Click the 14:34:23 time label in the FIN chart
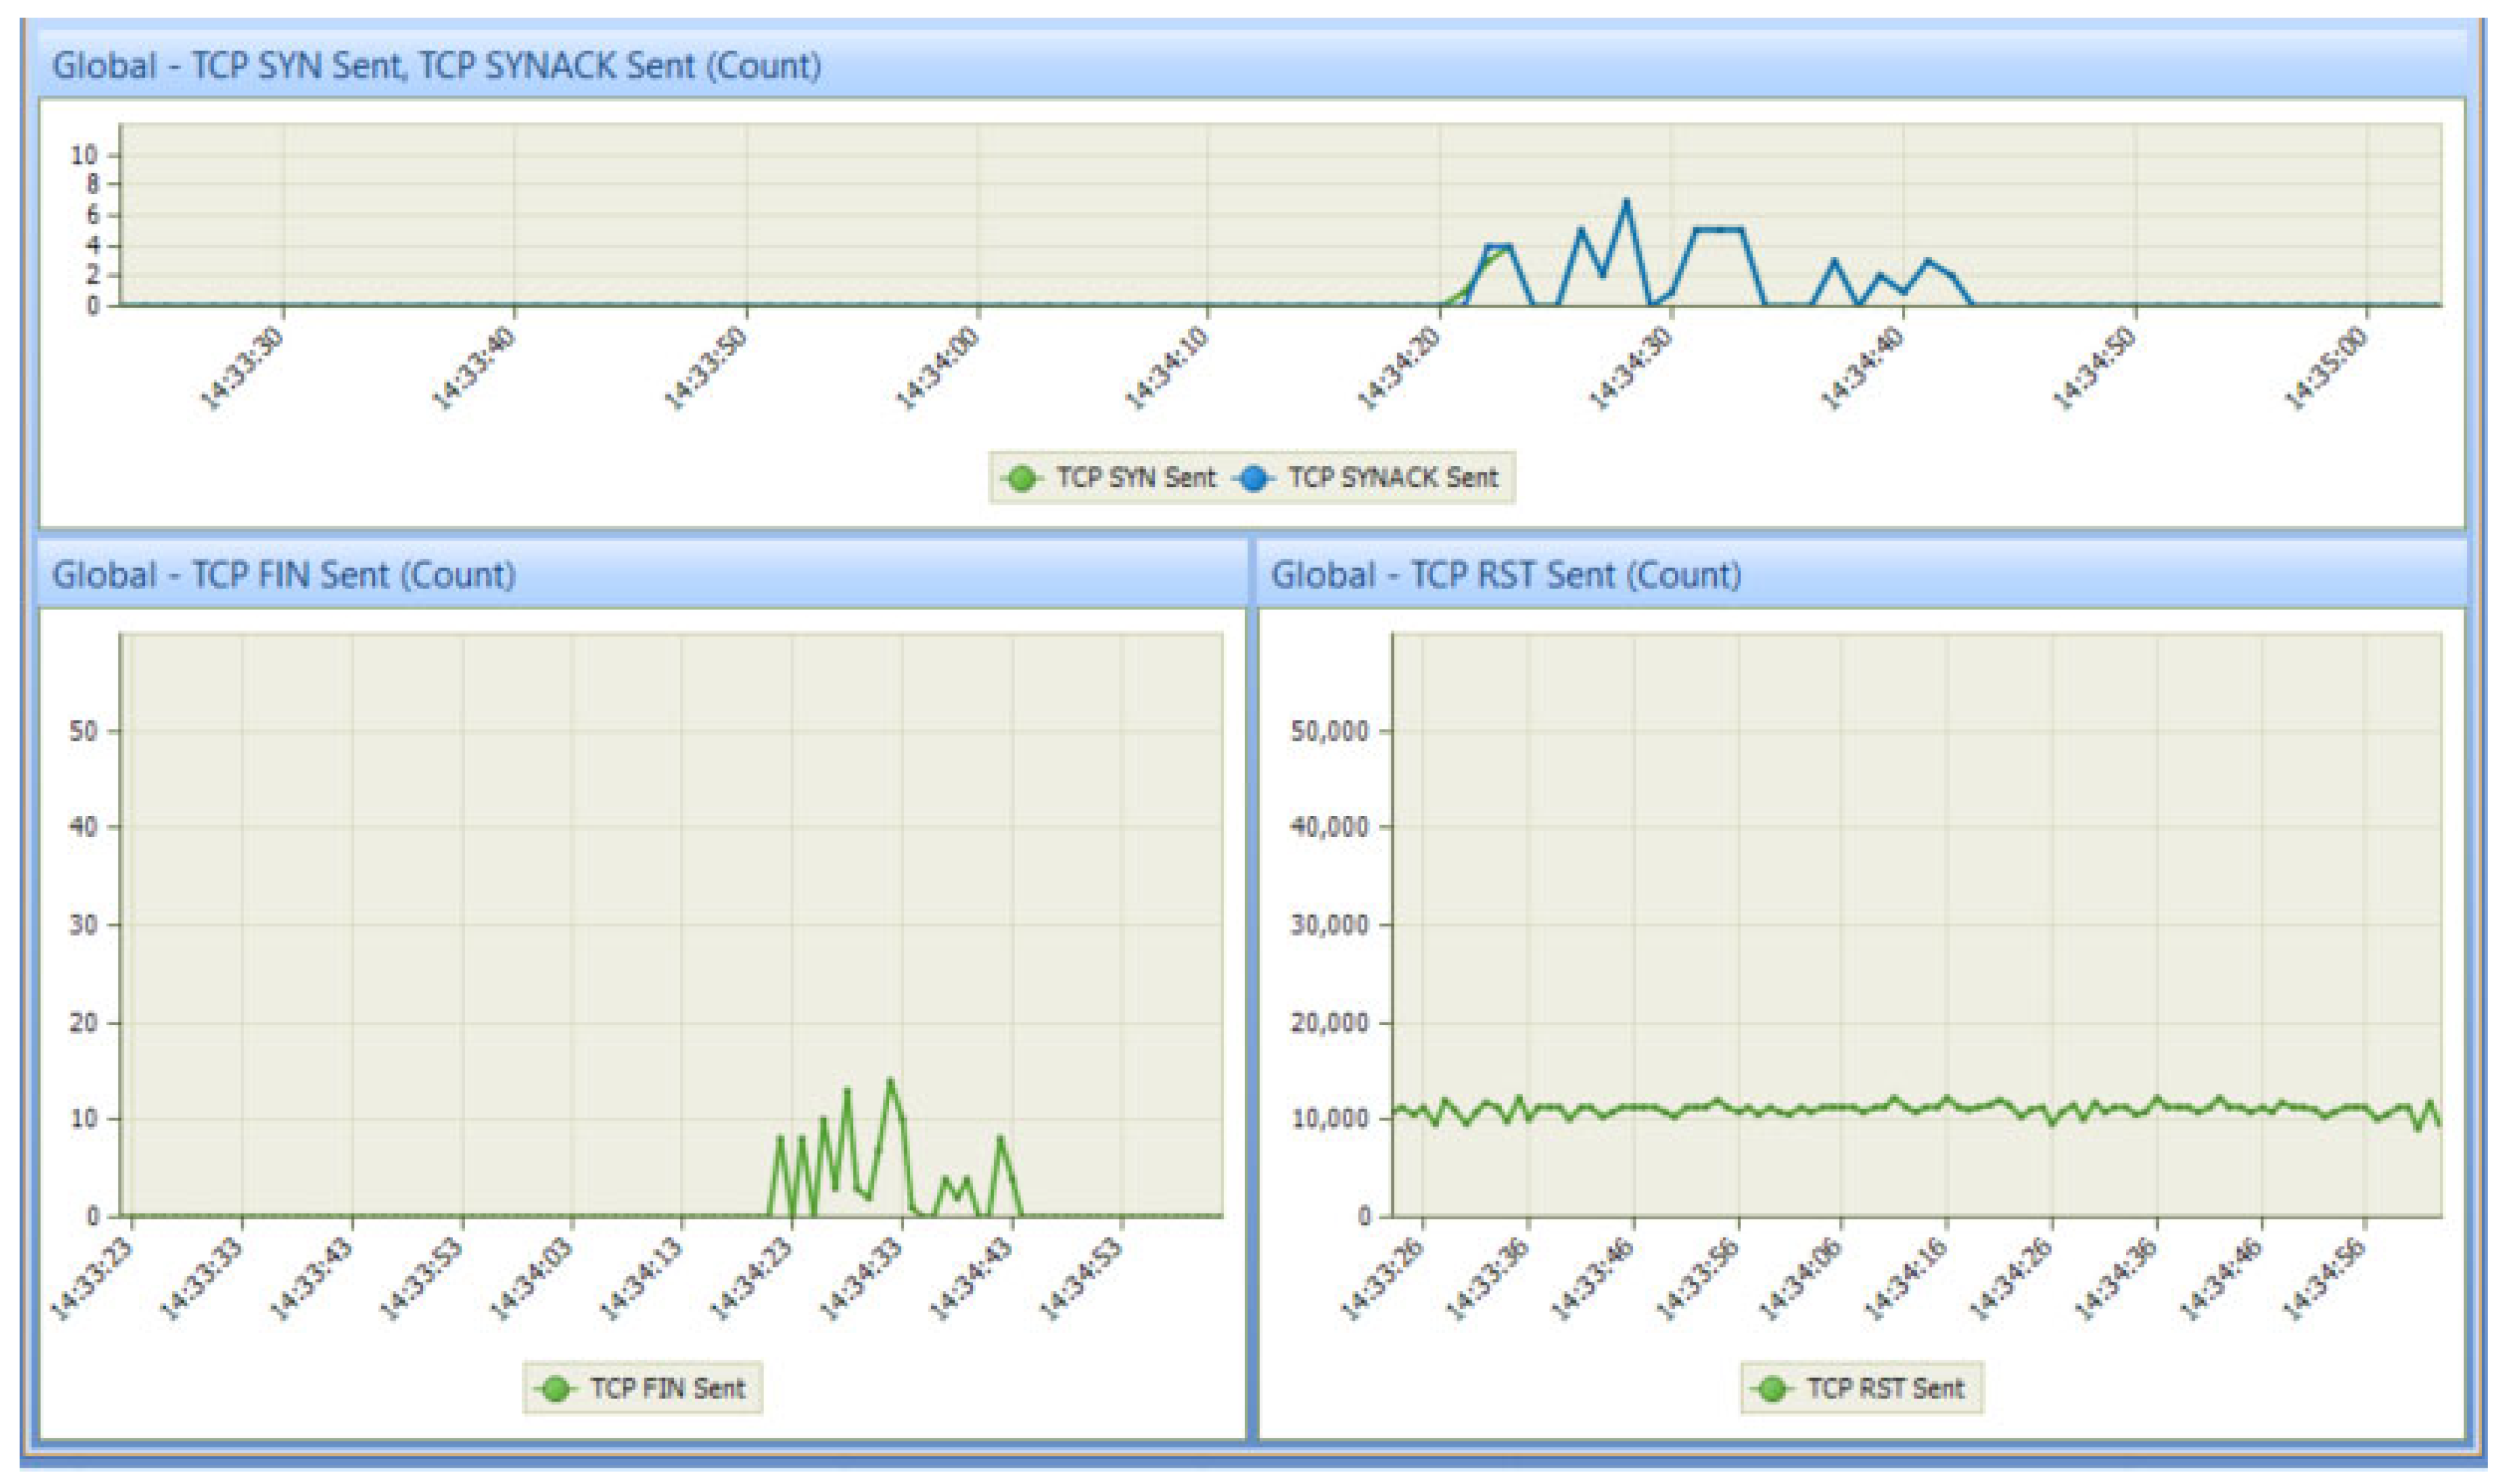 [x=751, y=1279]
